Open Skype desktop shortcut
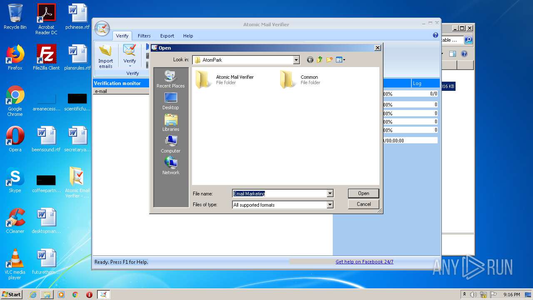533x300 pixels. tap(15, 180)
